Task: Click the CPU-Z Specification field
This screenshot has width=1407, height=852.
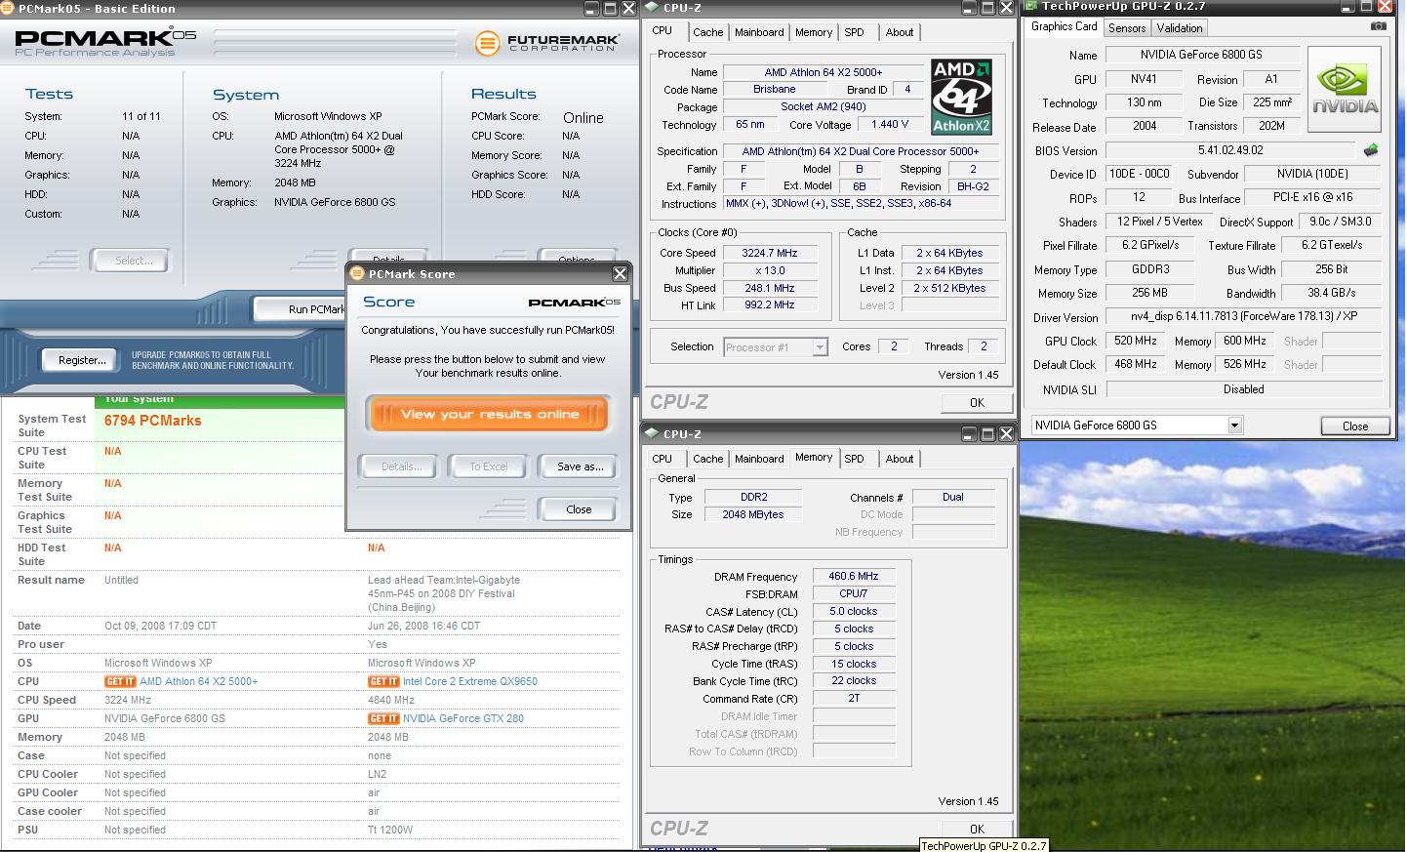Action: 861,151
